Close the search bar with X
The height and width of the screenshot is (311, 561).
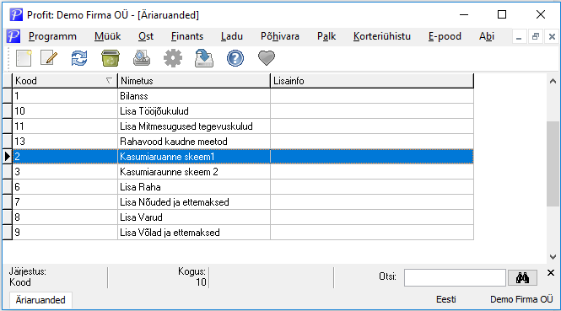(551, 273)
